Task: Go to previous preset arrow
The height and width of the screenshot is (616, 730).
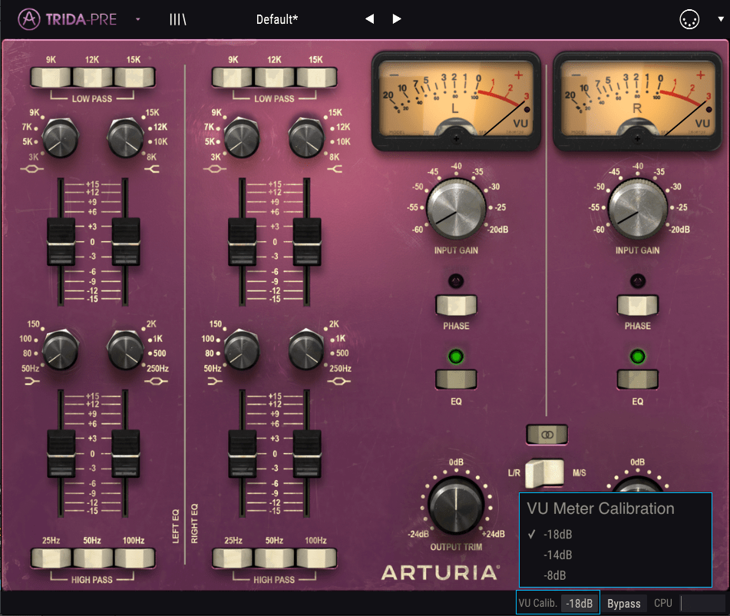Action: click(x=370, y=19)
